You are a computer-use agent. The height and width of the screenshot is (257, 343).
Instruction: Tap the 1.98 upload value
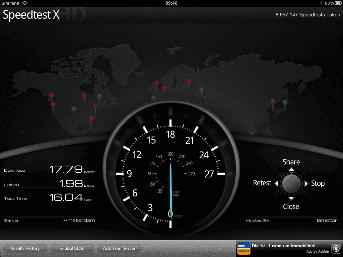pos(71,184)
